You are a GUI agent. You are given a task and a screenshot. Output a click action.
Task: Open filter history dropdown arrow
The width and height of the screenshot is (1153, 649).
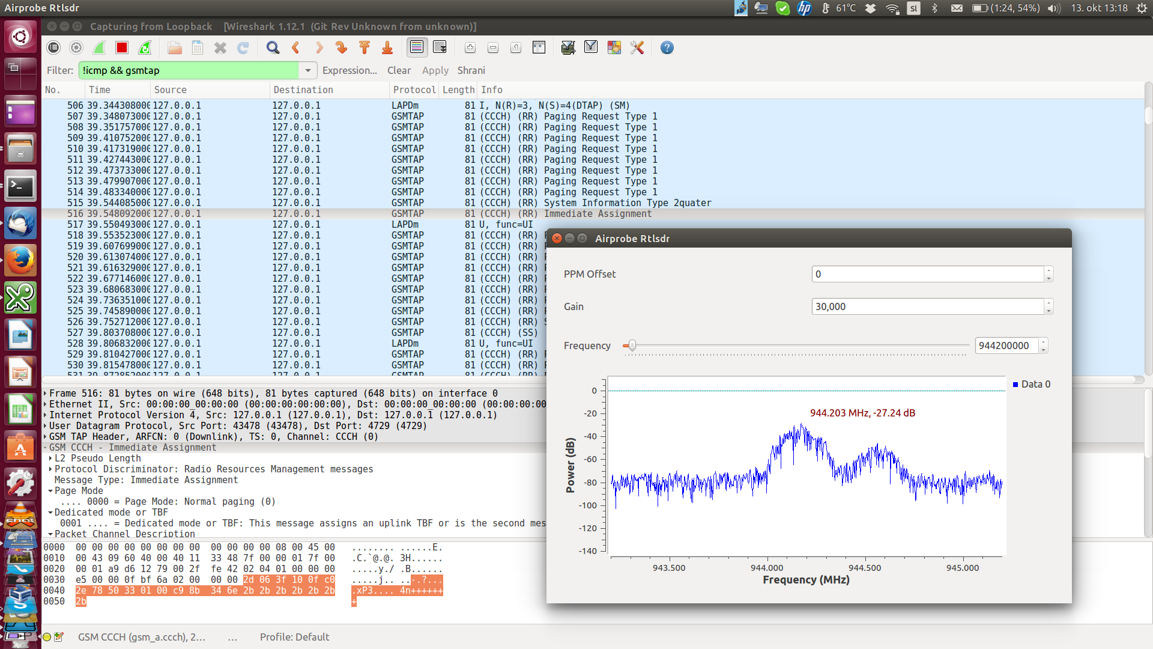(307, 70)
